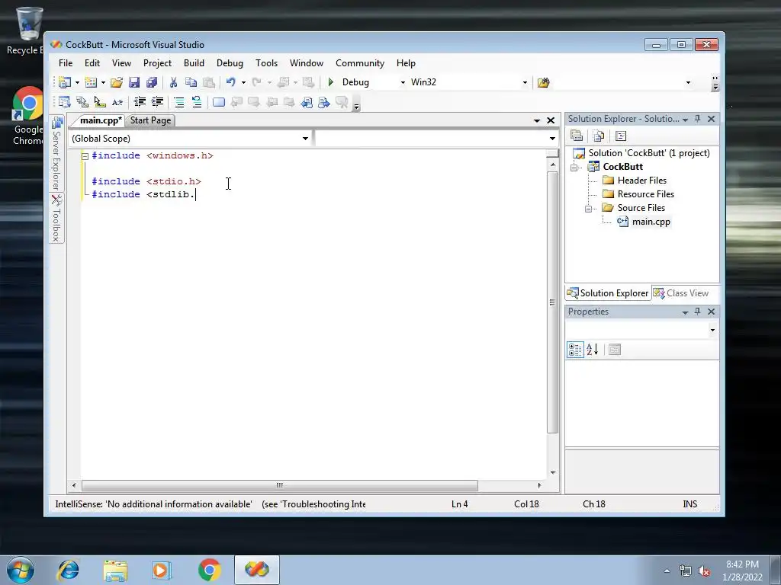Screen dimensions: 781x585
Task: Open Google Chrome from the taskbar
Action: (209, 570)
